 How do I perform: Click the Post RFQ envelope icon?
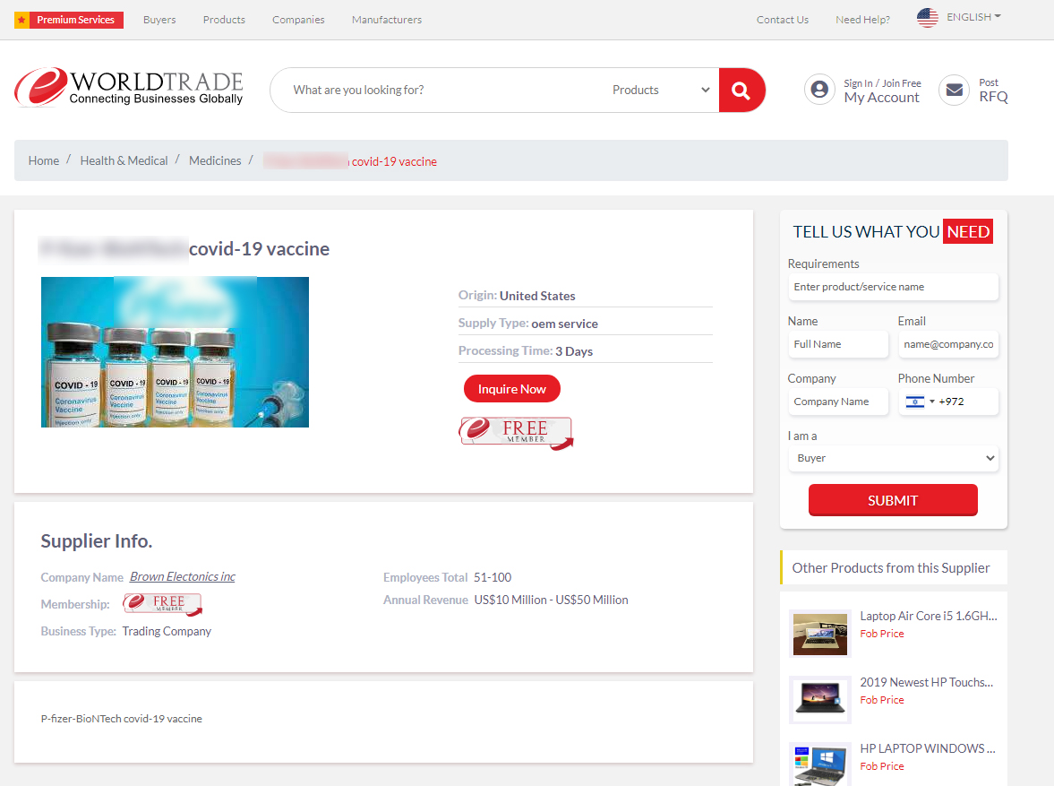point(954,90)
